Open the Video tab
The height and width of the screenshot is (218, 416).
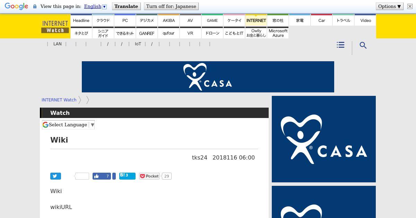click(365, 20)
